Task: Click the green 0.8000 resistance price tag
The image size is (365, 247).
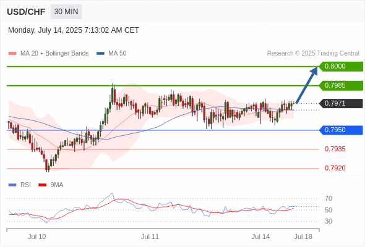Action: pos(341,67)
